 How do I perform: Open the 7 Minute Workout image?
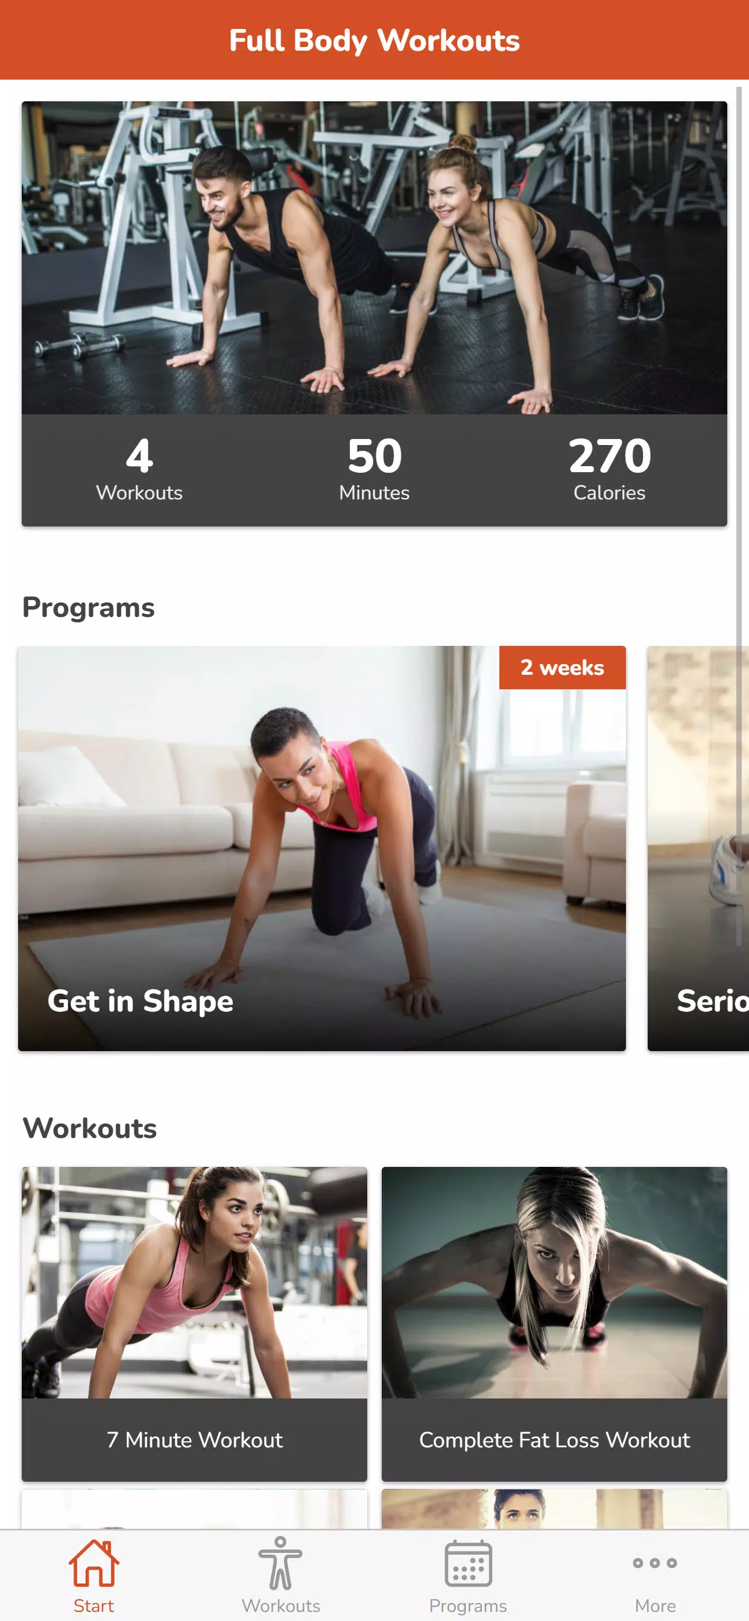(x=195, y=1283)
